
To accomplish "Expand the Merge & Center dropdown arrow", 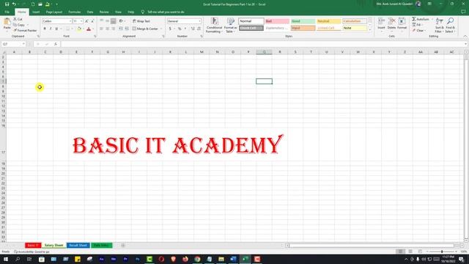I will coord(161,29).
